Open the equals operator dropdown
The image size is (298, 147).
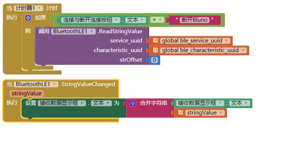tap(157, 20)
